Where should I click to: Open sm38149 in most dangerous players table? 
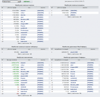tap(24, 28)
